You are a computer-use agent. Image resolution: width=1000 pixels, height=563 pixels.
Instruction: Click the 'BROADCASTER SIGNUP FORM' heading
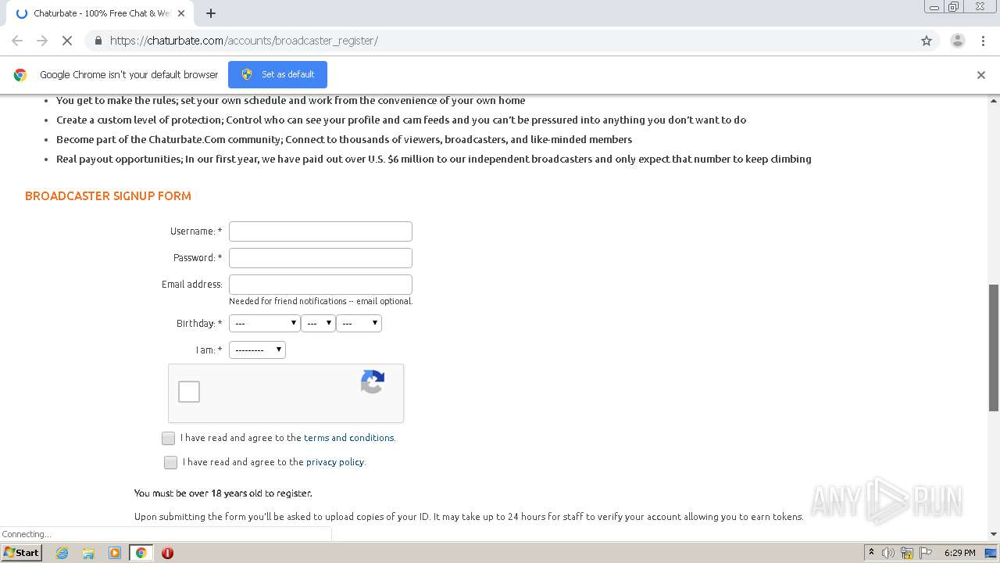pos(108,195)
